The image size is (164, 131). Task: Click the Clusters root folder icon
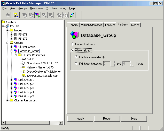coord(3,22)
